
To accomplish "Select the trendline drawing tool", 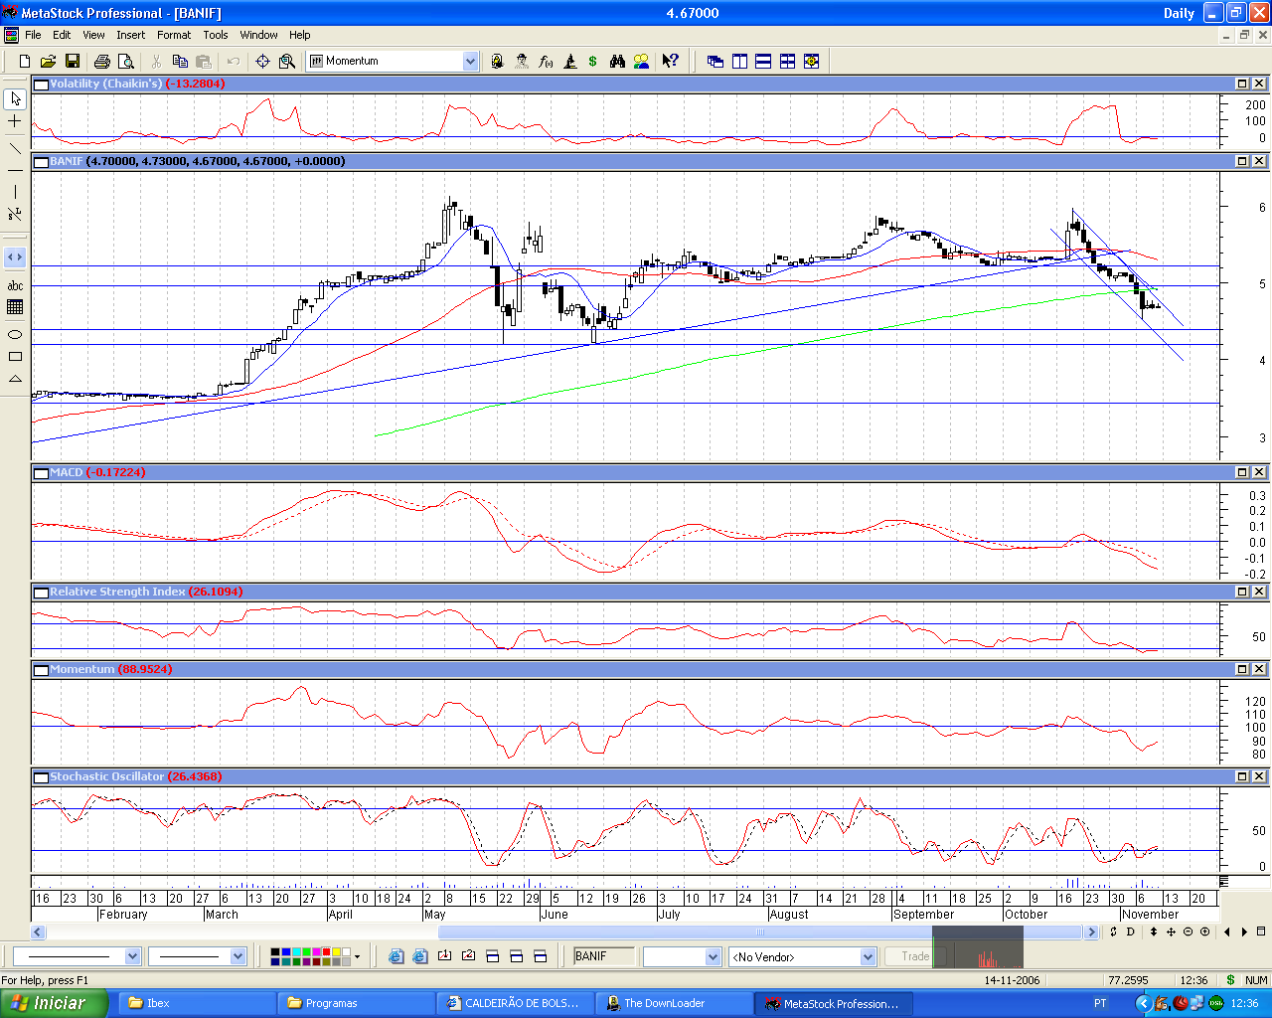I will [x=15, y=148].
